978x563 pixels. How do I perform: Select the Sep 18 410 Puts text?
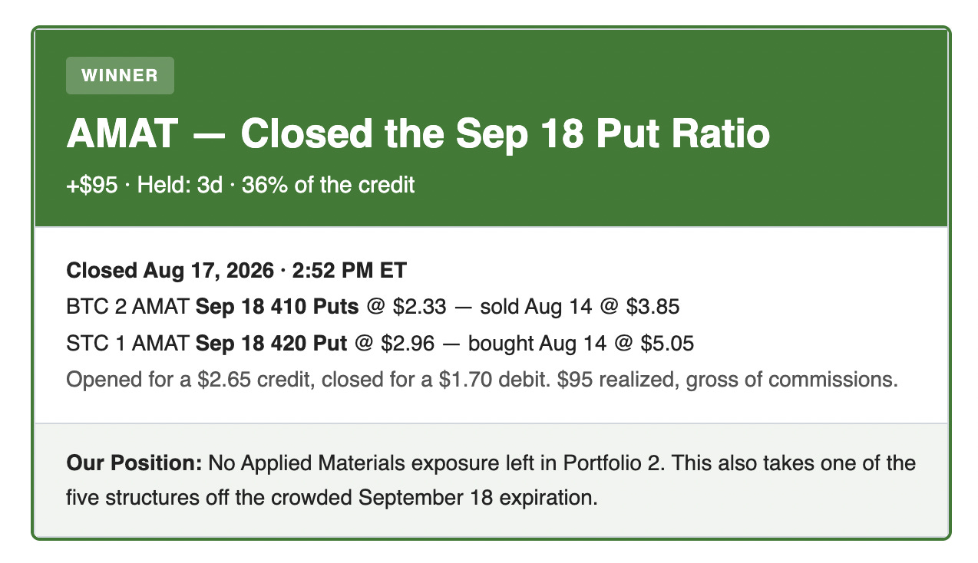tap(277, 308)
